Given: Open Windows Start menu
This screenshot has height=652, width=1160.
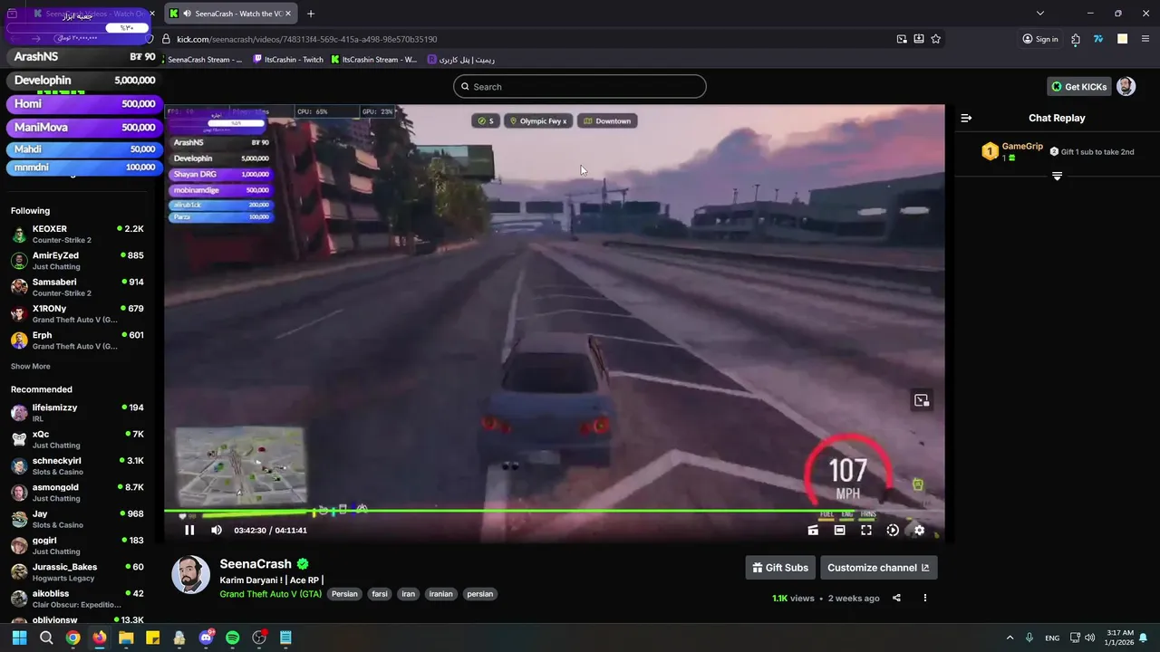Looking at the screenshot, I should (x=19, y=638).
